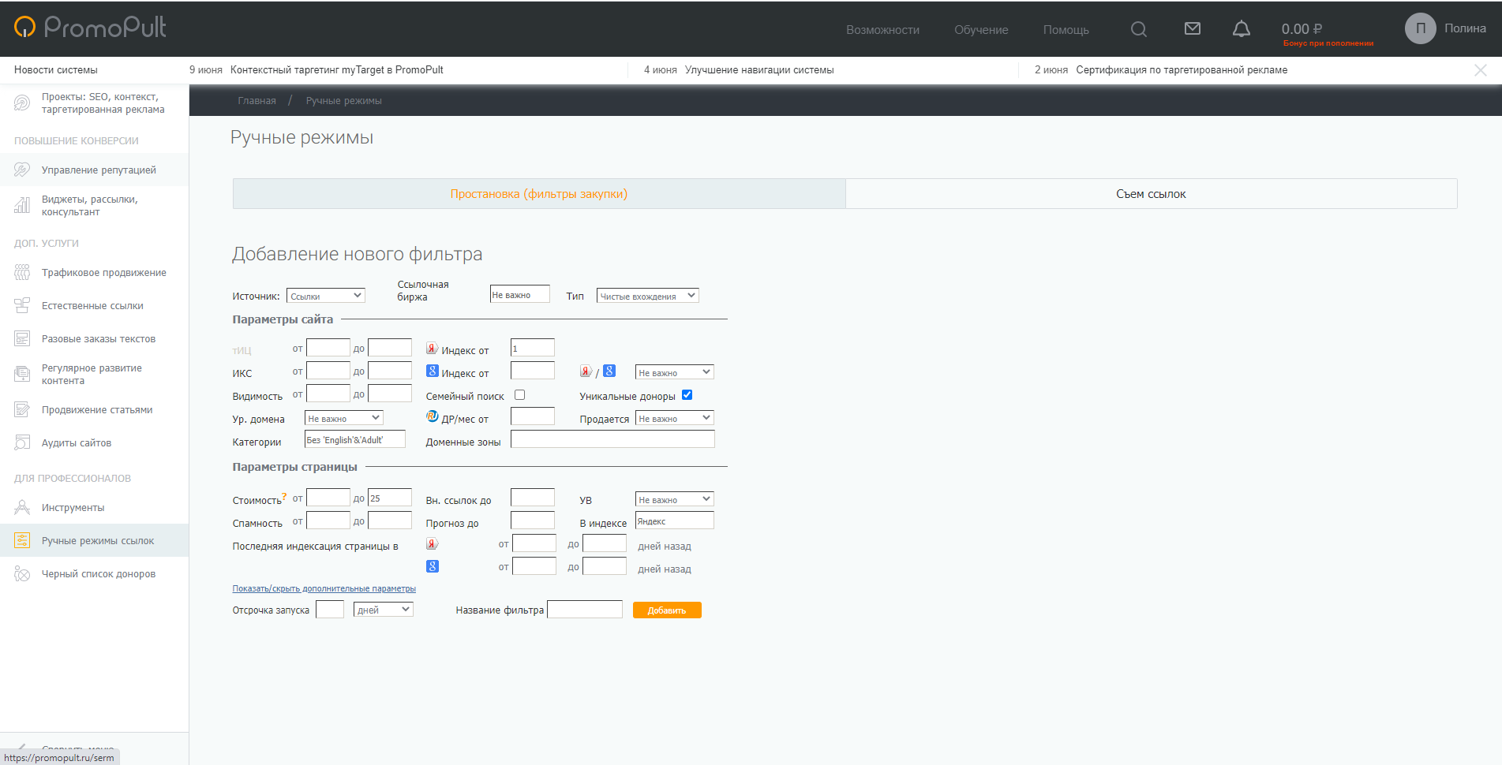Click the donor blacklist sidebar icon

pyautogui.click(x=22, y=574)
